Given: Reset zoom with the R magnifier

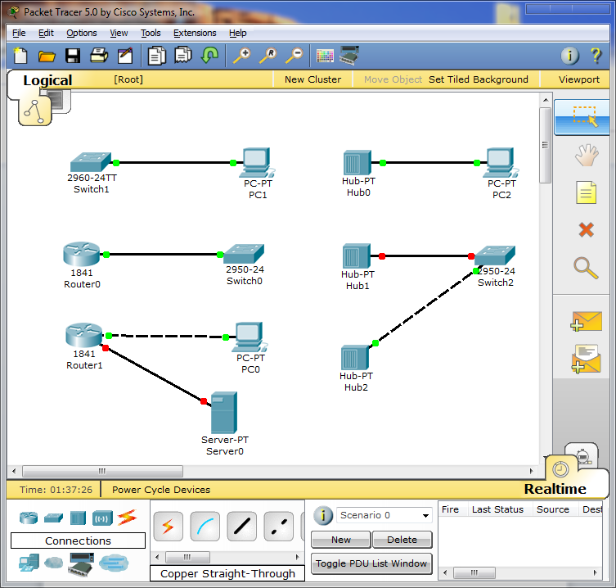Looking at the screenshot, I should point(268,56).
